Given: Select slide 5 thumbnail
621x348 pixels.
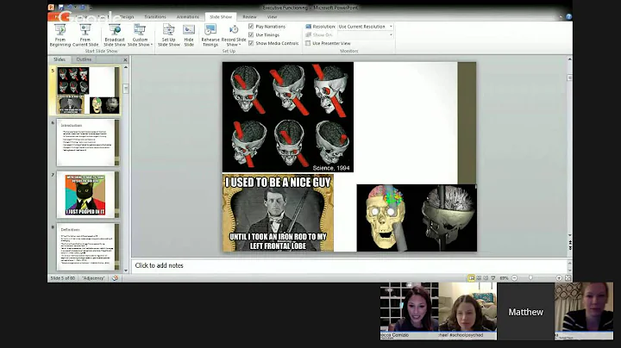Looking at the screenshot, I should coord(87,90).
